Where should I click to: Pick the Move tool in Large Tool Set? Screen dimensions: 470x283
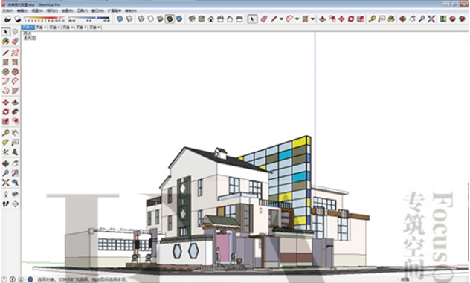tap(6, 103)
